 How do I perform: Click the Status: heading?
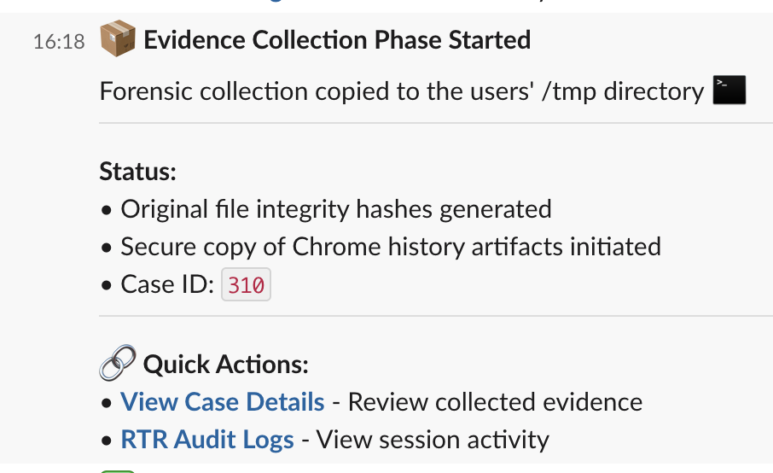pos(137,171)
